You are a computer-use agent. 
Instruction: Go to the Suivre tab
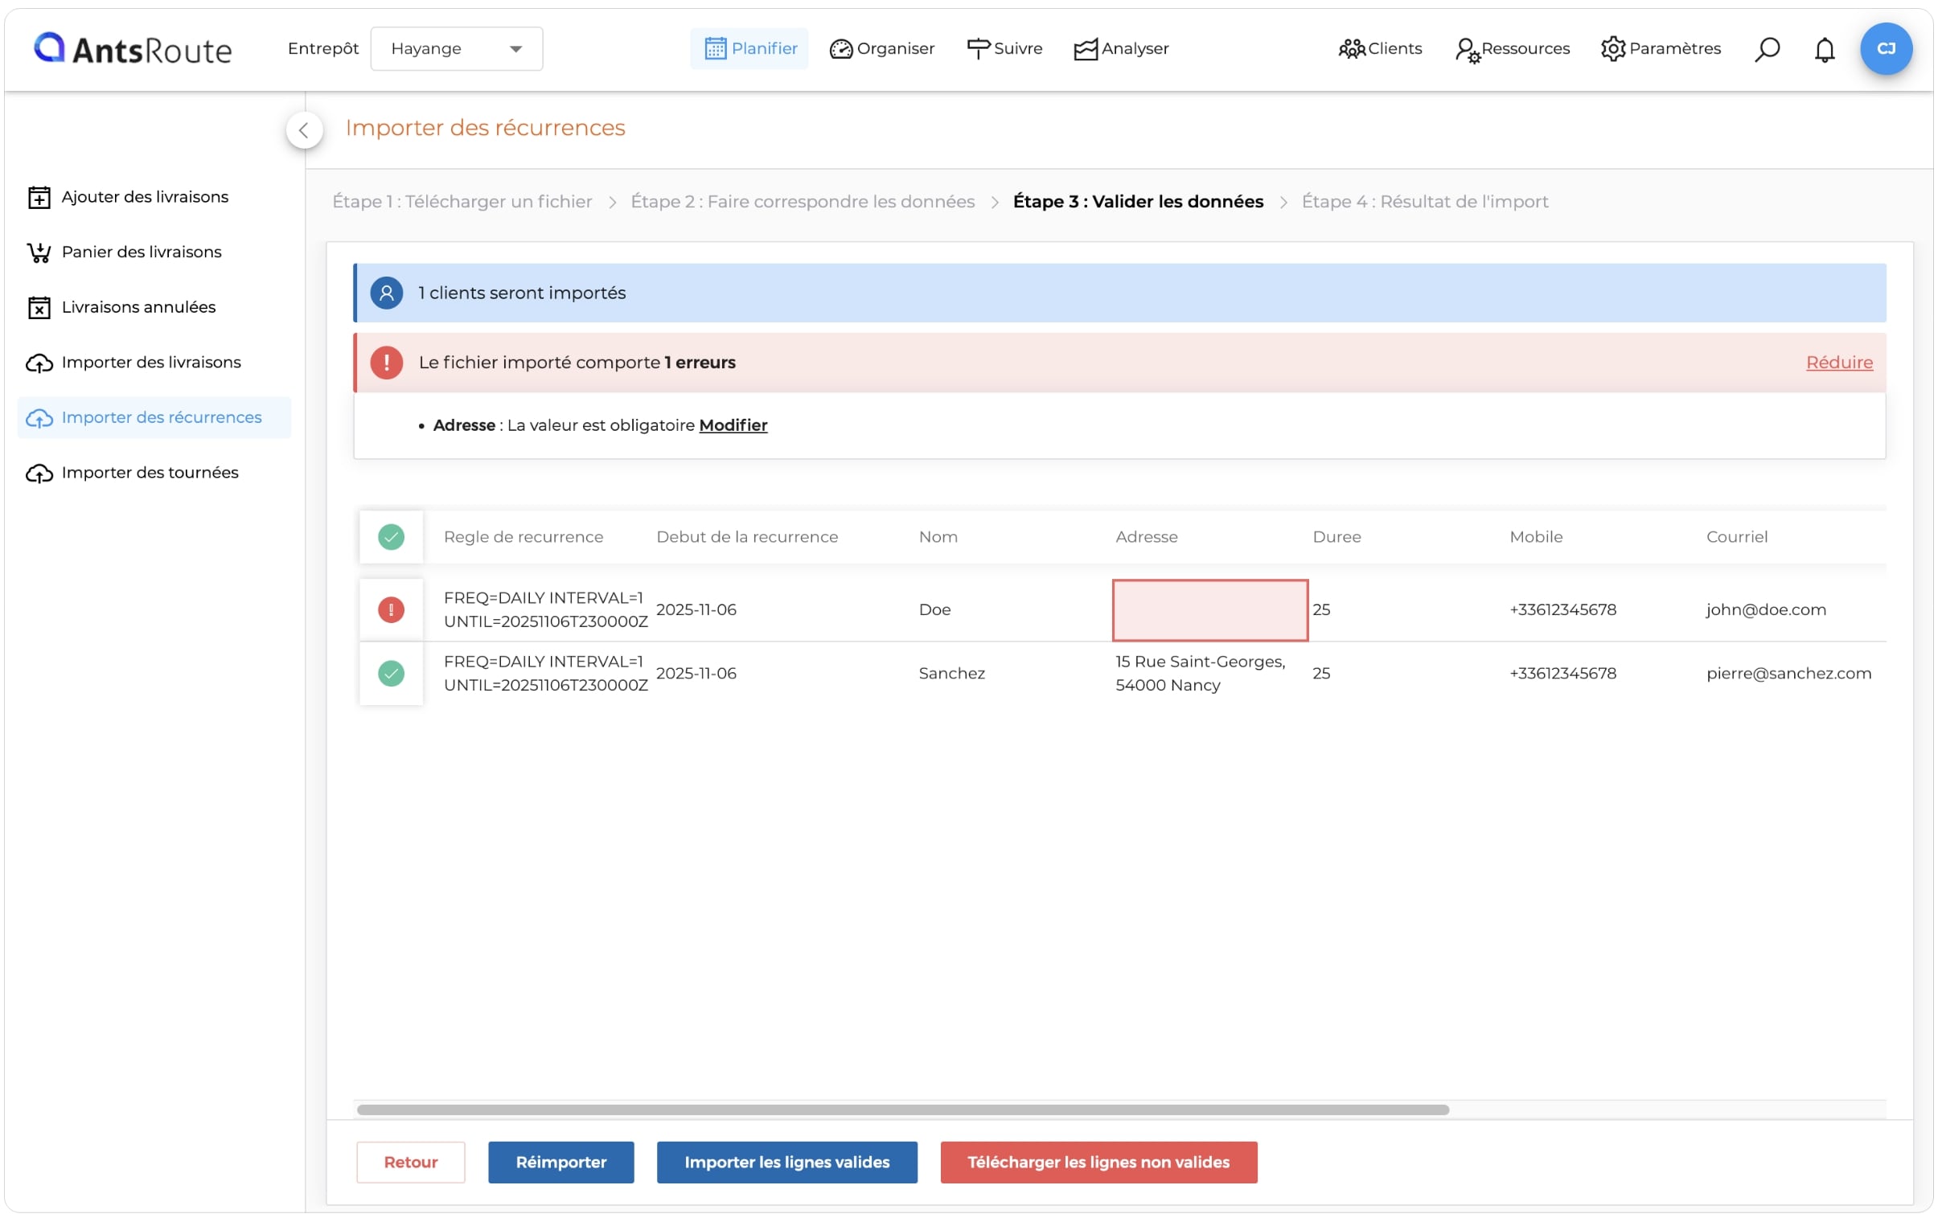point(1004,48)
